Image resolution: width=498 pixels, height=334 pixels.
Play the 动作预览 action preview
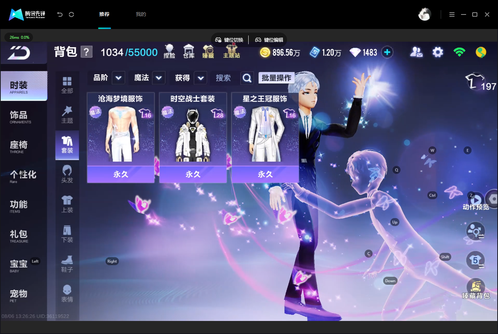pyautogui.click(x=476, y=201)
